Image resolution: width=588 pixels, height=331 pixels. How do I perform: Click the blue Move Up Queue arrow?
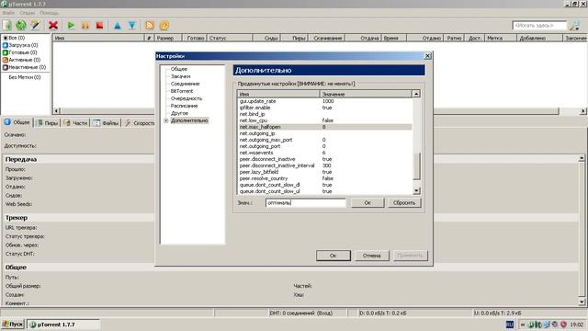pyautogui.click(x=118, y=25)
